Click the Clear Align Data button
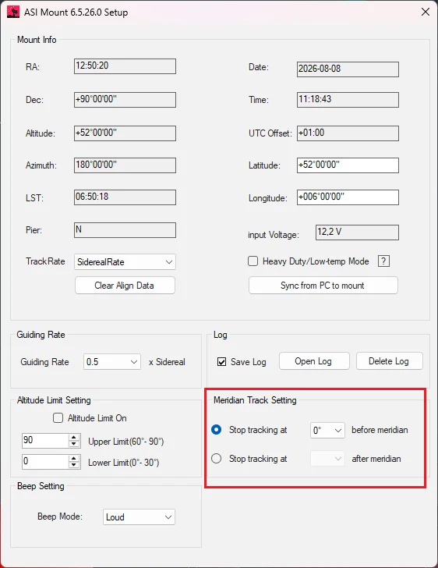 point(125,286)
